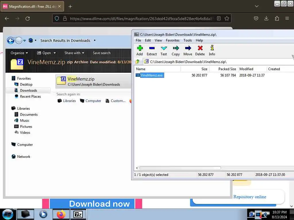Open Help menu in 7-Zip
Screen dimensions: 294x220
[199, 40]
